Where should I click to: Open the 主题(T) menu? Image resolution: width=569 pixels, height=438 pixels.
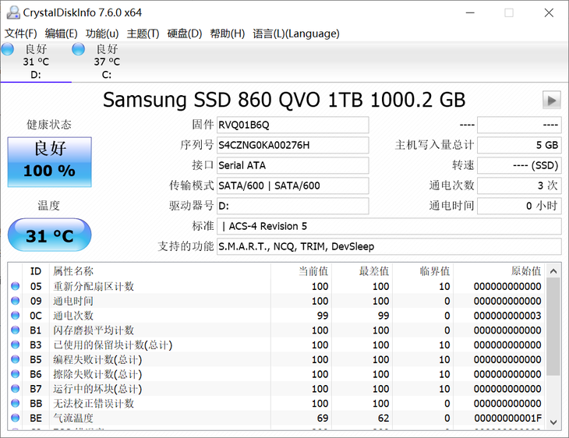click(143, 34)
